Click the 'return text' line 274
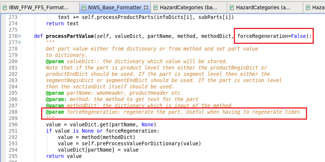The width and height of the screenshot is (325, 162). (62, 23)
